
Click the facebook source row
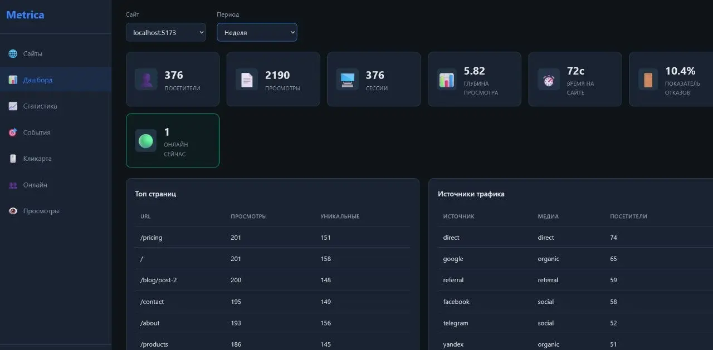[575, 302]
